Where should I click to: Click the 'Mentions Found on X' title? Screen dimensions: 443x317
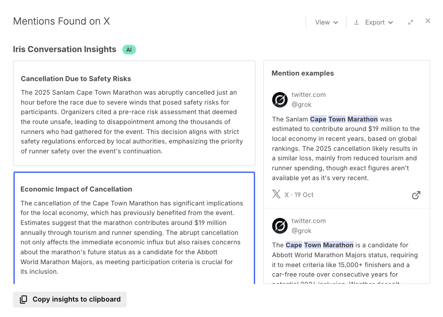[x=62, y=21]
